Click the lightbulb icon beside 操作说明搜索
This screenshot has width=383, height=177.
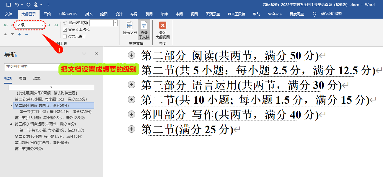pos(315,14)
